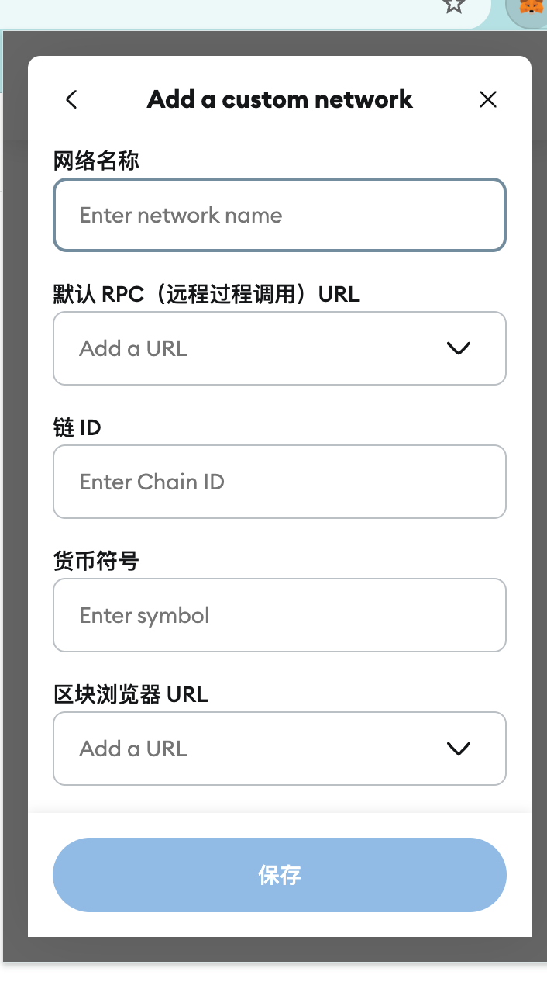
Task: Click the Add a URL text under default RPC
Action: [133, 348]
